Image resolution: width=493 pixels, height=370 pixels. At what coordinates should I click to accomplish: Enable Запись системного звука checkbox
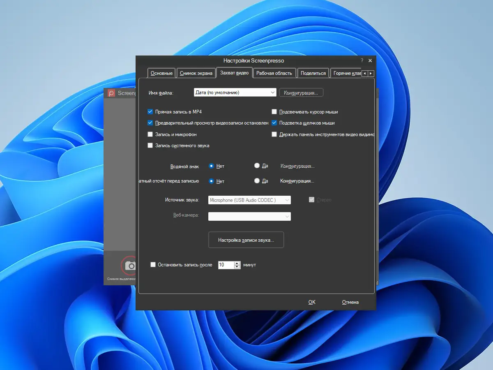(x=150, y=145)
